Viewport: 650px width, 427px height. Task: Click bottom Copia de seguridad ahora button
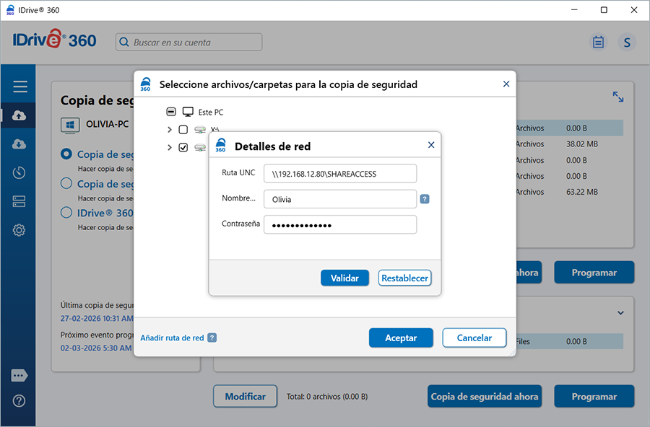[484, 397]
